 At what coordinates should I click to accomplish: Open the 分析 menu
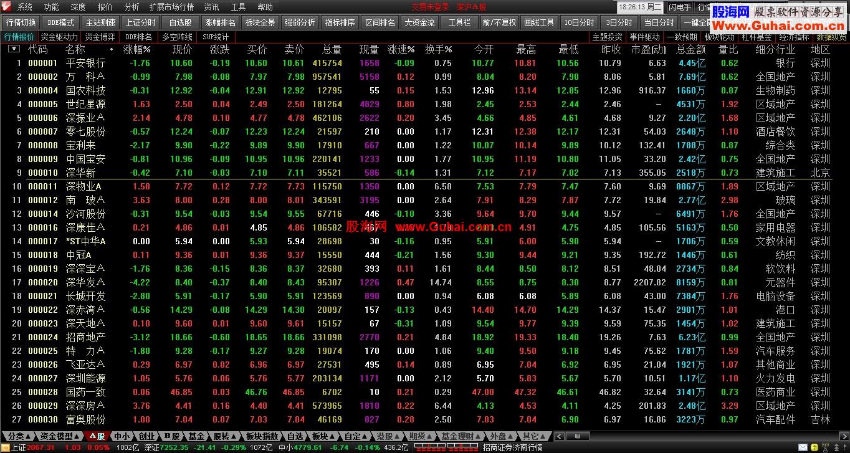pyautogui.click(x=131, y=7)
